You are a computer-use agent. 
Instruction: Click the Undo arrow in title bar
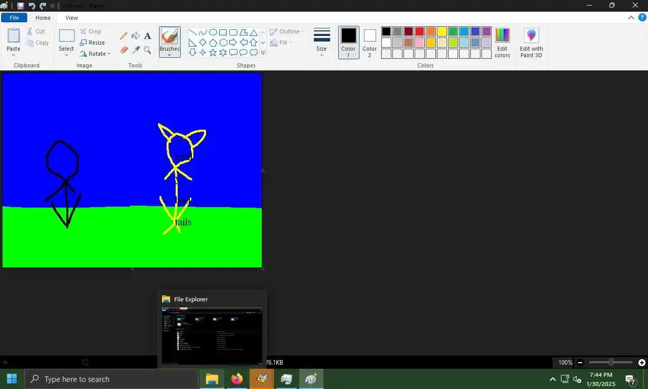click(x=32, y=6)
